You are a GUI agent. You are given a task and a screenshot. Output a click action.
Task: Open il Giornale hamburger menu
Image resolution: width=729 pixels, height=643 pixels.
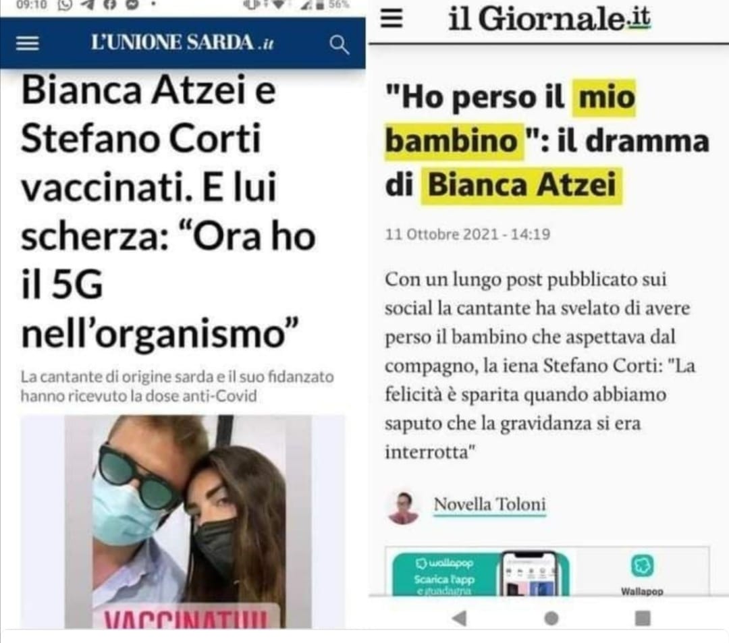click(x=391, y=19)
